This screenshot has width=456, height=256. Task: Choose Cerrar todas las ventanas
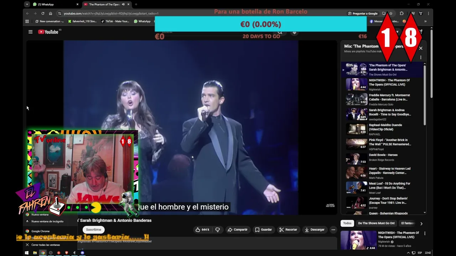point(46,245)
